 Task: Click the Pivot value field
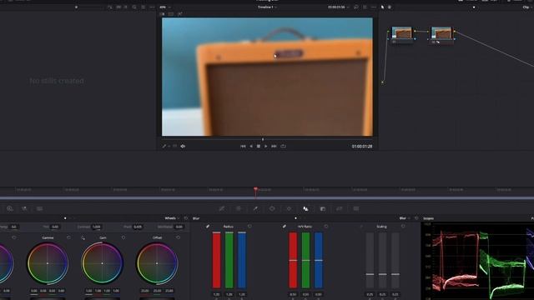[x=138, y=227]
